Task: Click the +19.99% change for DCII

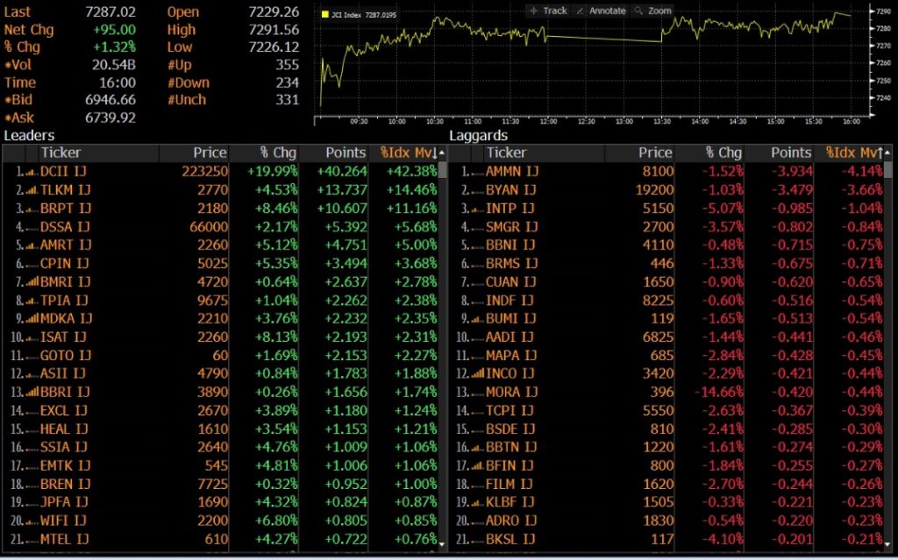Action: click(272, 172)
